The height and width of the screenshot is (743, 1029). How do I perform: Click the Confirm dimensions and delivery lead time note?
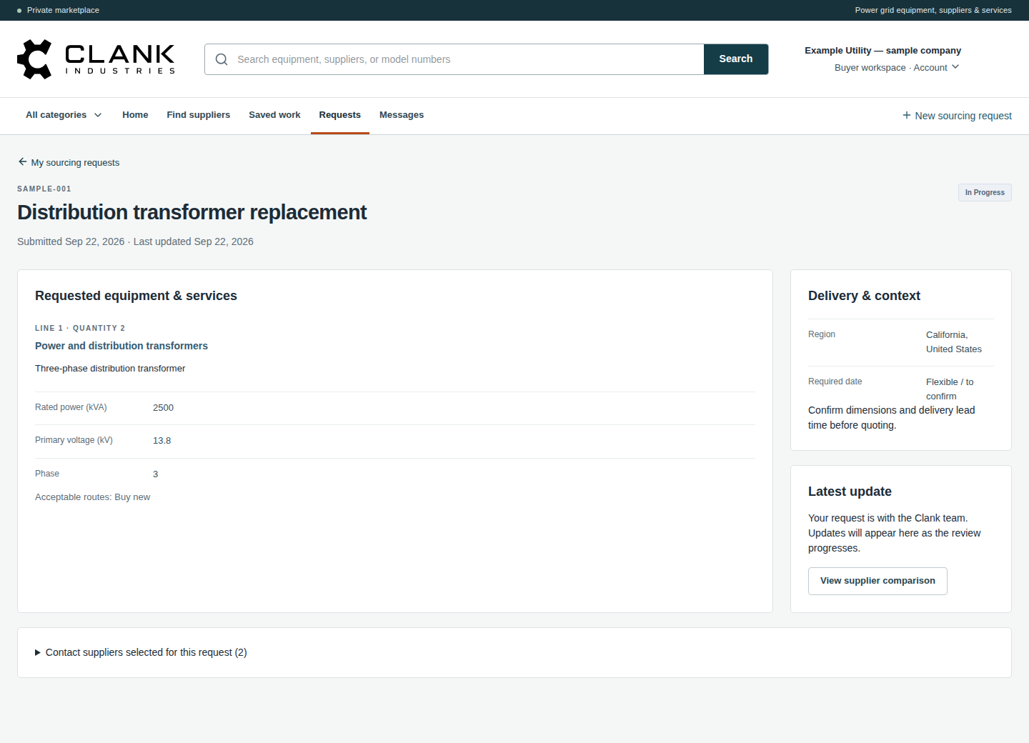click(891, 418)
